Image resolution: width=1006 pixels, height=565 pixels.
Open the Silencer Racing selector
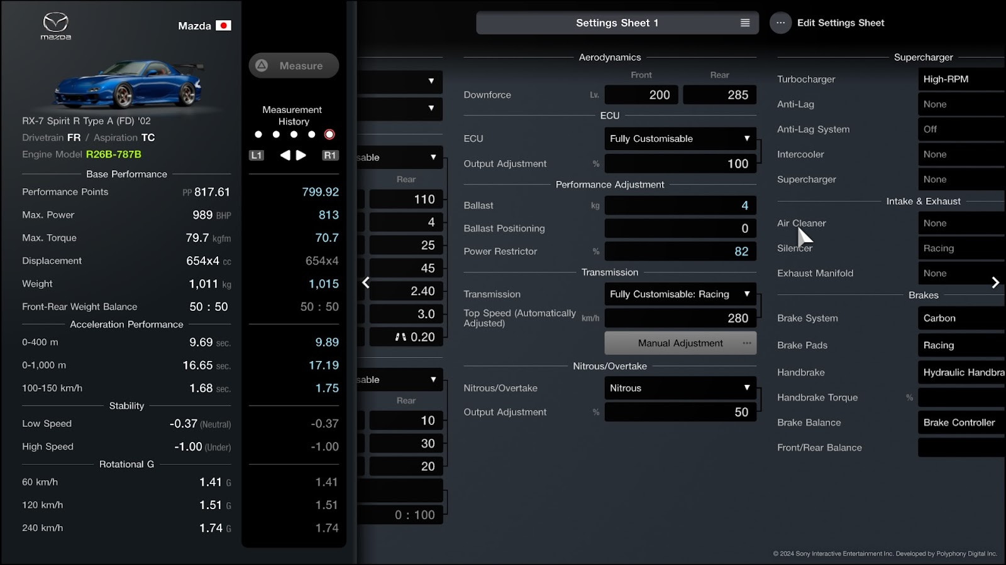point(962,248)
